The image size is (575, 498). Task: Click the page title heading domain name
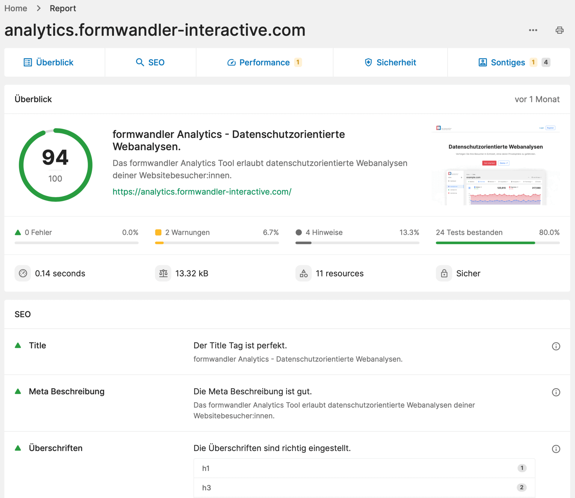click(x=155, y=30)
